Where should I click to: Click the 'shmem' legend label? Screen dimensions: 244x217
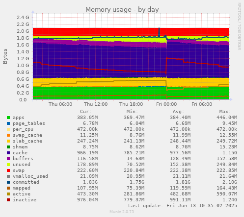tap(20, 147)
